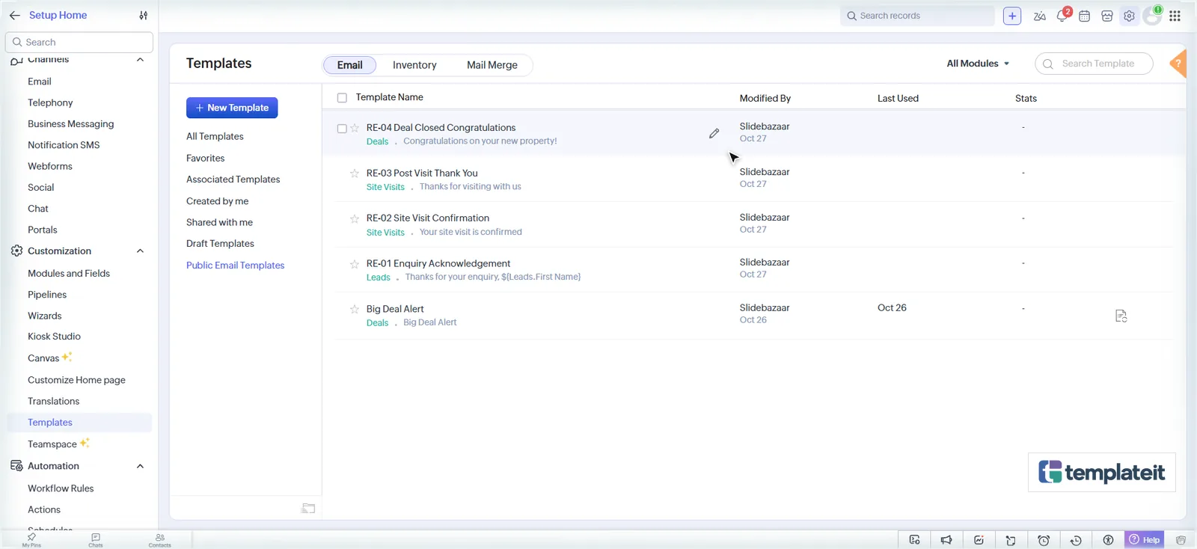Click the user profile avatar
Viewport: 1197px width, 549px height.
pos(1152,16)
